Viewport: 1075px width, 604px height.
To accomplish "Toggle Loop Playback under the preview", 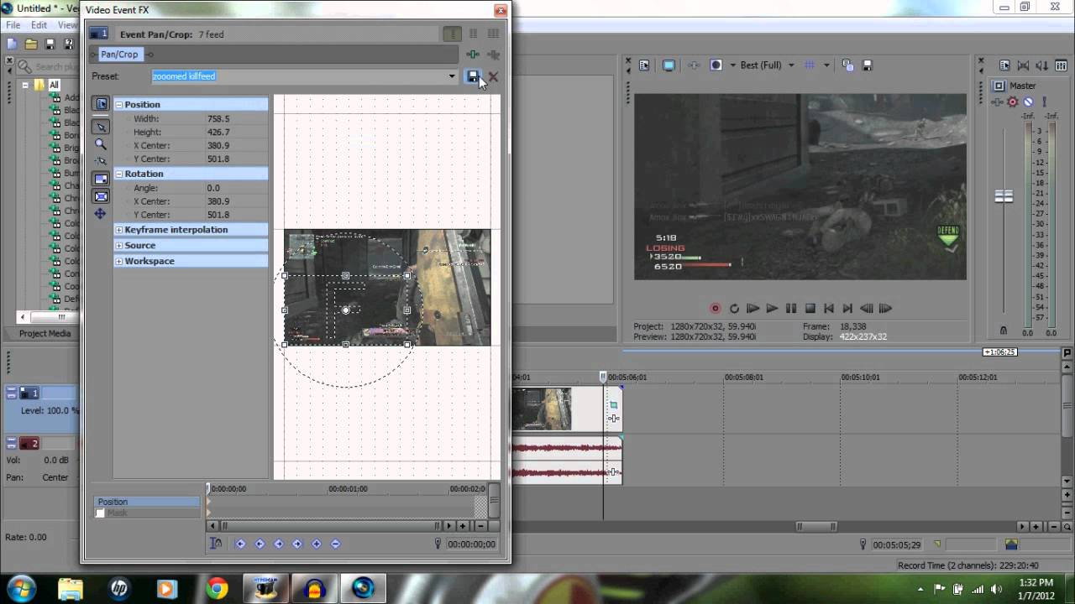I will (x=734, y=309).
